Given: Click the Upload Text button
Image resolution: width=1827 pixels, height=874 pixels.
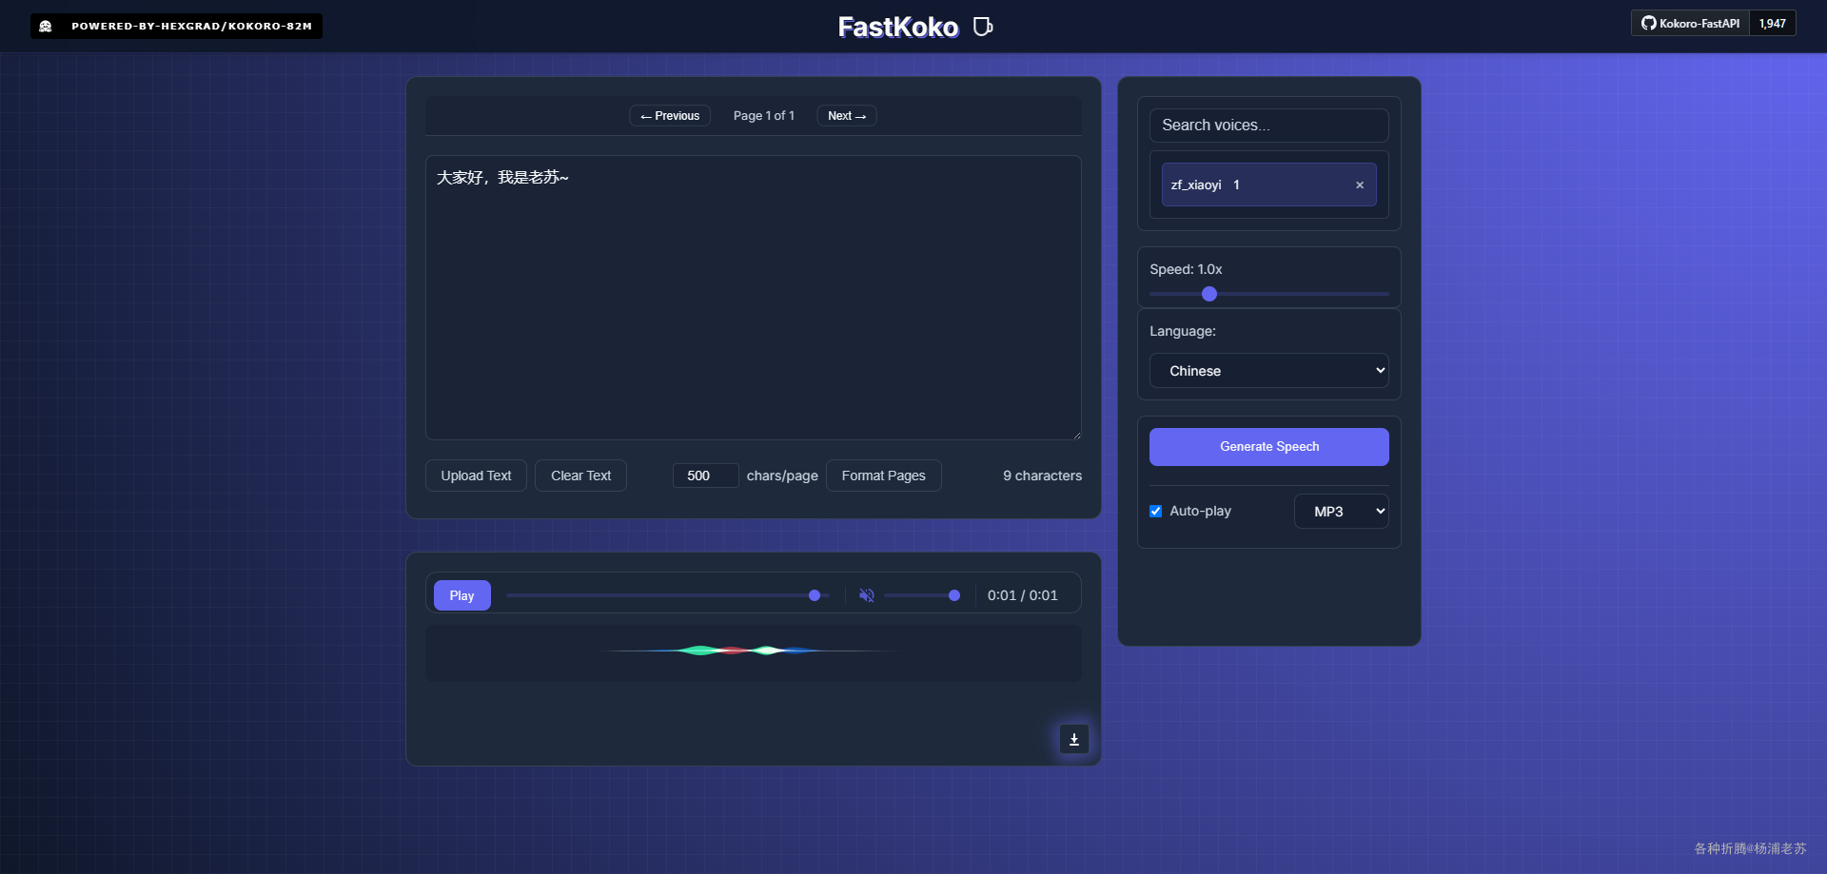Looking at the screenshot, I should pos(476,476).
